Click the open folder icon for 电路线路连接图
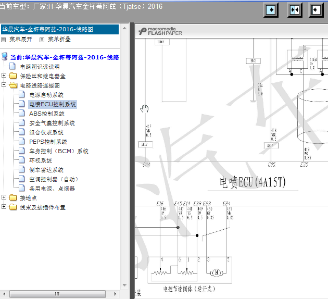The width and height of the screenshot is (328, 299). pos(14,85)
